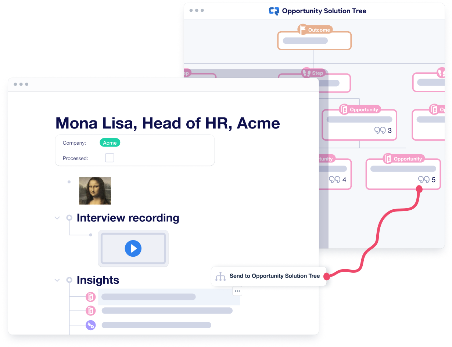
Task: Click the tree icon in Send to Opportunity Solution Tree
Action: tap(220, 276)
